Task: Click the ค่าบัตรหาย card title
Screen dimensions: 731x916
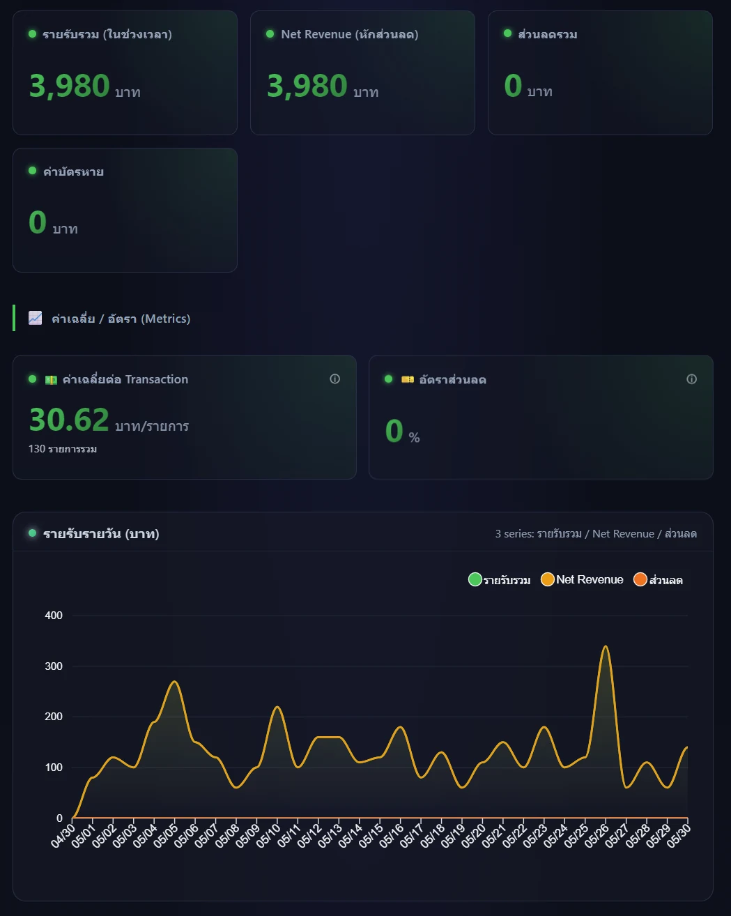Action: coord(73,171)
